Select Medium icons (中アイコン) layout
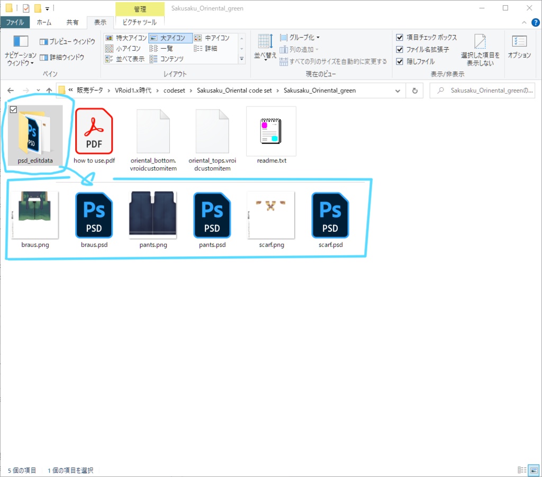Viewport: 542px width, 477px height. coord(212,38)
